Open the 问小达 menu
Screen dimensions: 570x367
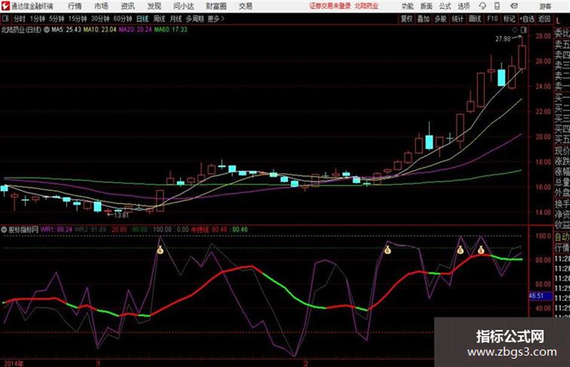pos(183,6)
